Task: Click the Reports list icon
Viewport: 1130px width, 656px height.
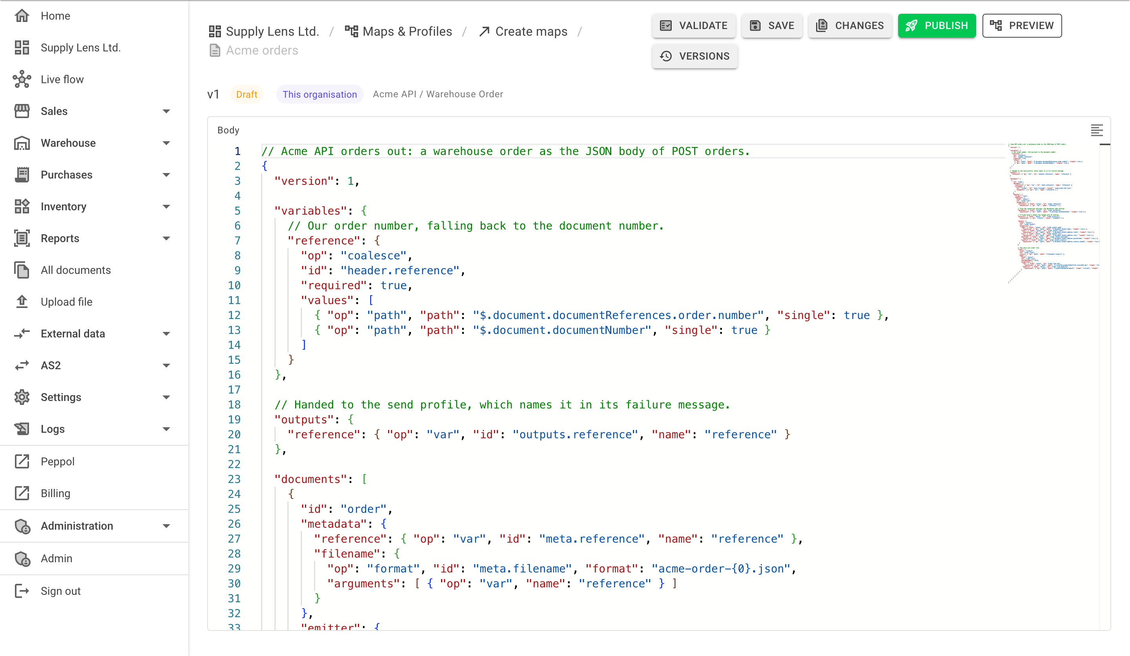Action: [x=22, y=239]
